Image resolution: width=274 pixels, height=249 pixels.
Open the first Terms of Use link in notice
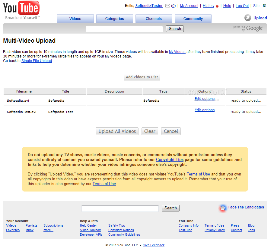point(198,174)
